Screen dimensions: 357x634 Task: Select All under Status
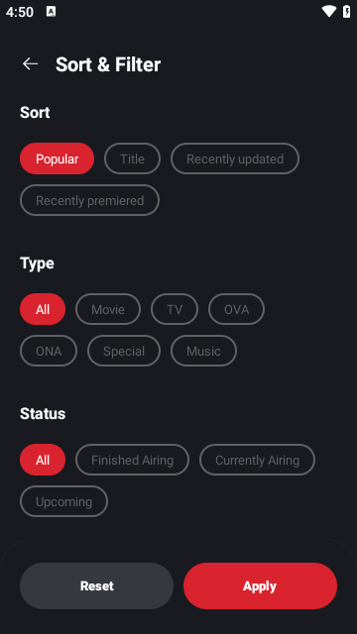[43, 460]
